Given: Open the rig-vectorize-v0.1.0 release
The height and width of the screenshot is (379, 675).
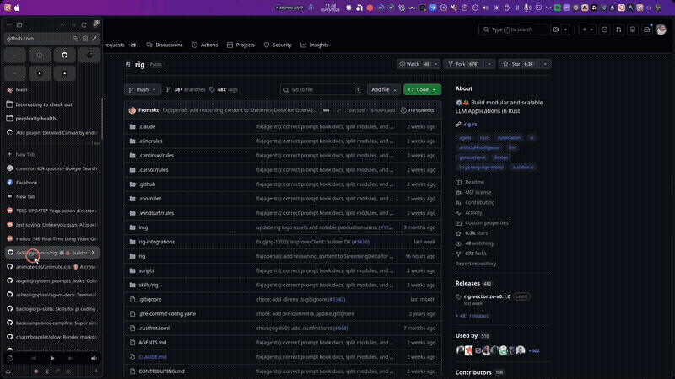Looking at the screenshot, I should 487,296.
